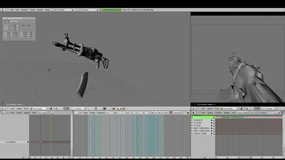Toggle manipulator hand icon in camera view header

point(256,108)
